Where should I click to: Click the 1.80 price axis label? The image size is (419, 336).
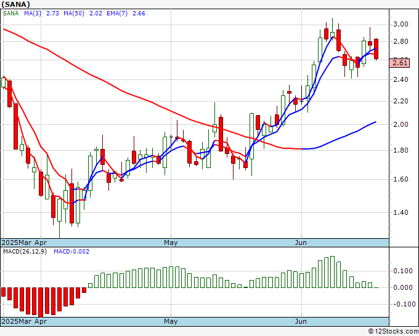click(401, 151)
